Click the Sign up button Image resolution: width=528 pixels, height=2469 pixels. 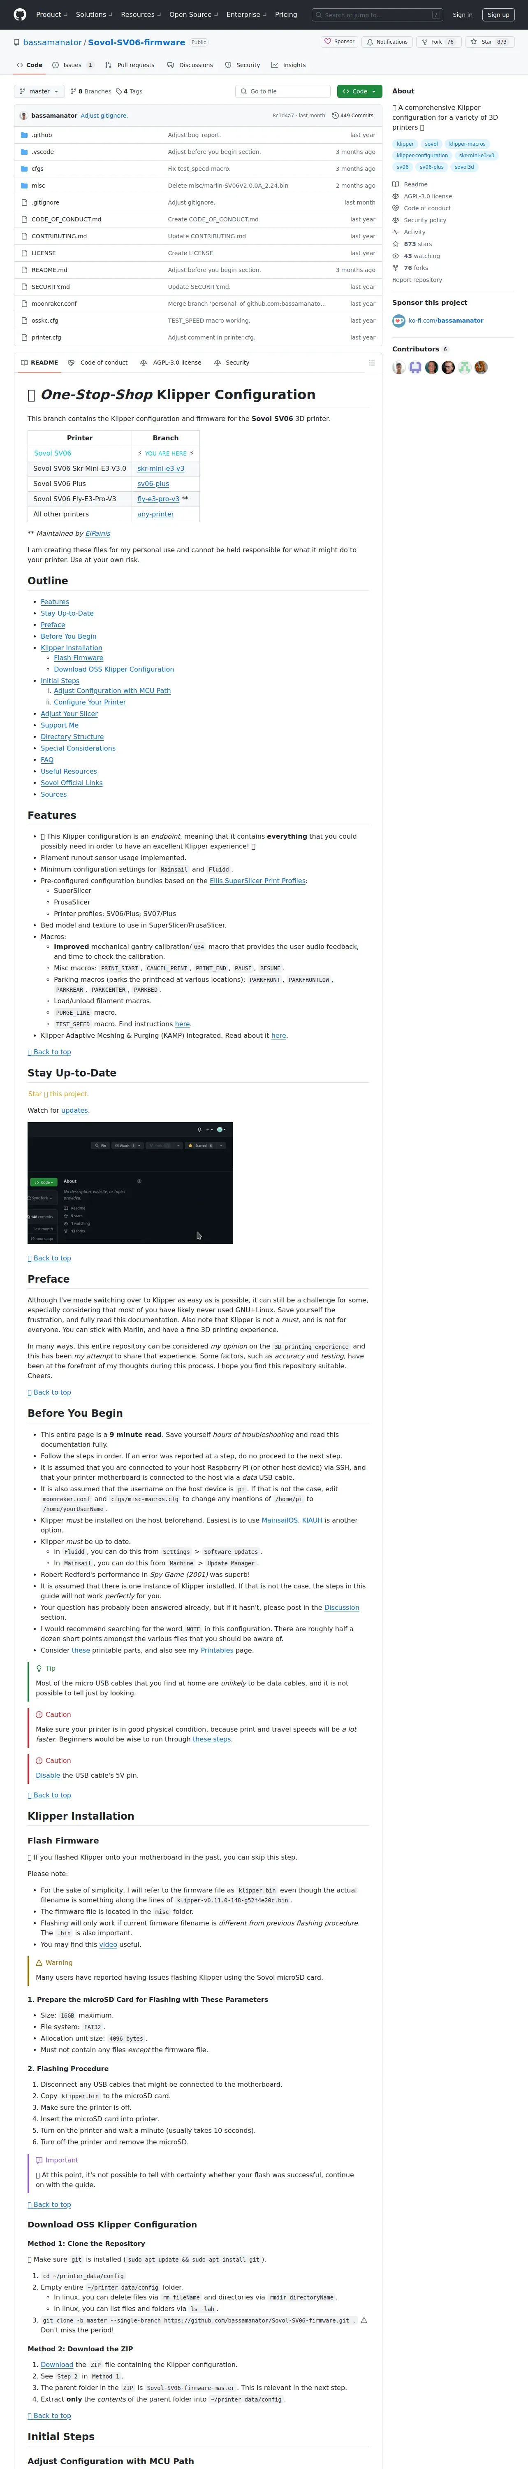498,14
